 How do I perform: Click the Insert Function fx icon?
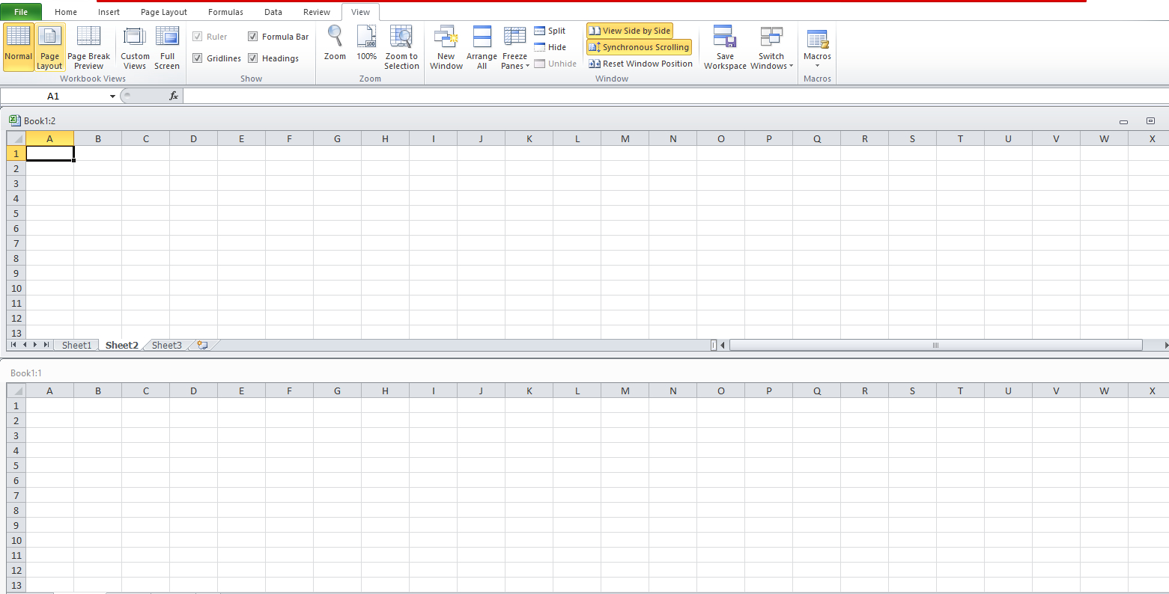(174, 96)
